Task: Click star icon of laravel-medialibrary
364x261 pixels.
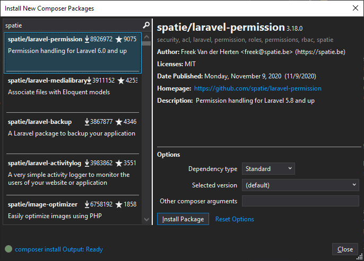Action: (x=121, y=80)
